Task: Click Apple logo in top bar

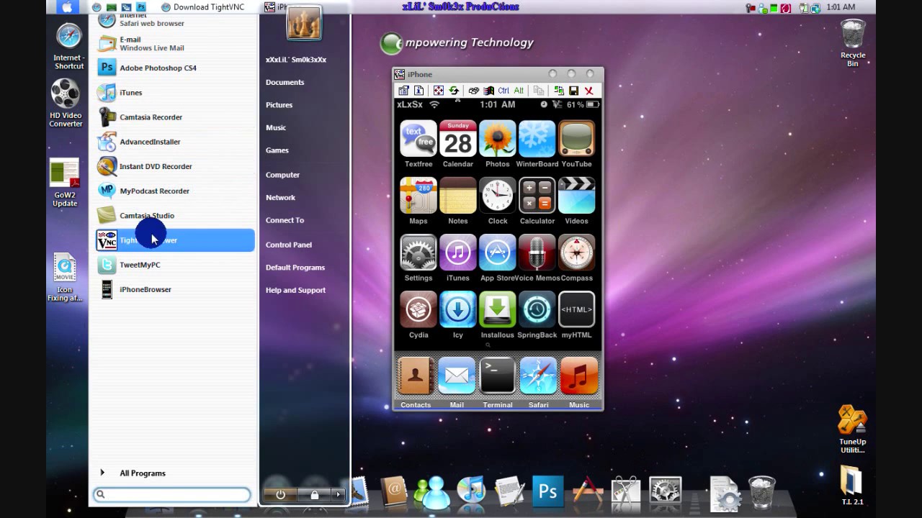Action: [67, 7]
